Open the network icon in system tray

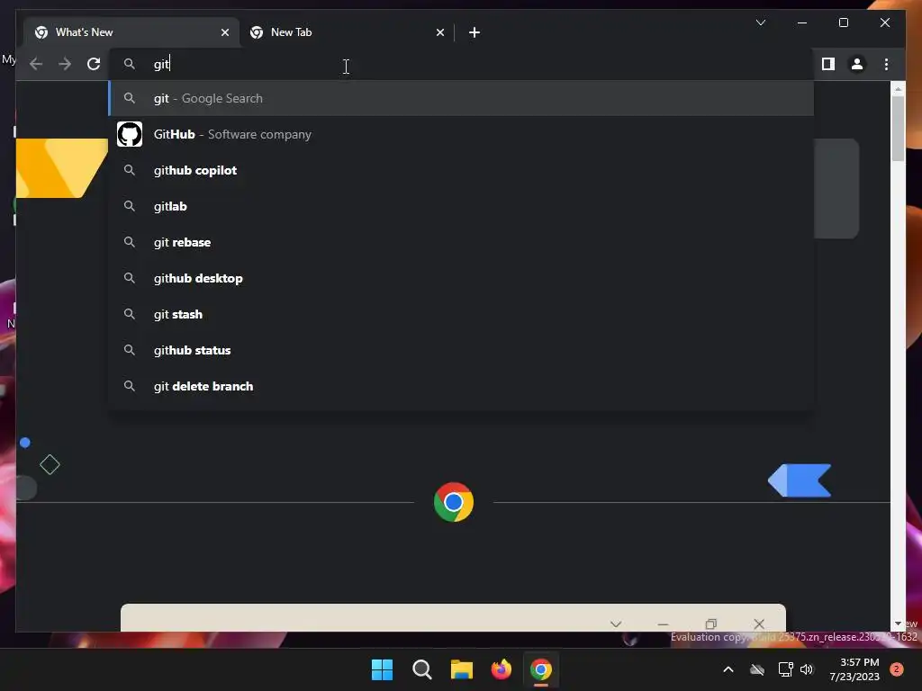785,669
